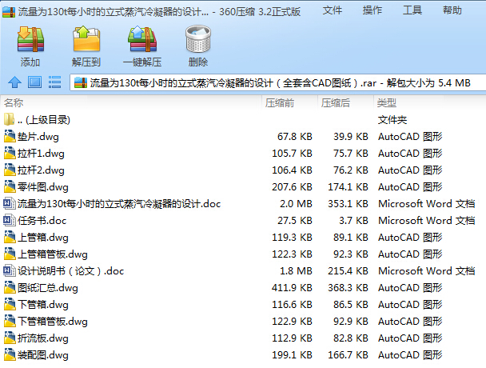Click the 2.0 MB size value
486x368 pixels.
click(x=296, y=203)
